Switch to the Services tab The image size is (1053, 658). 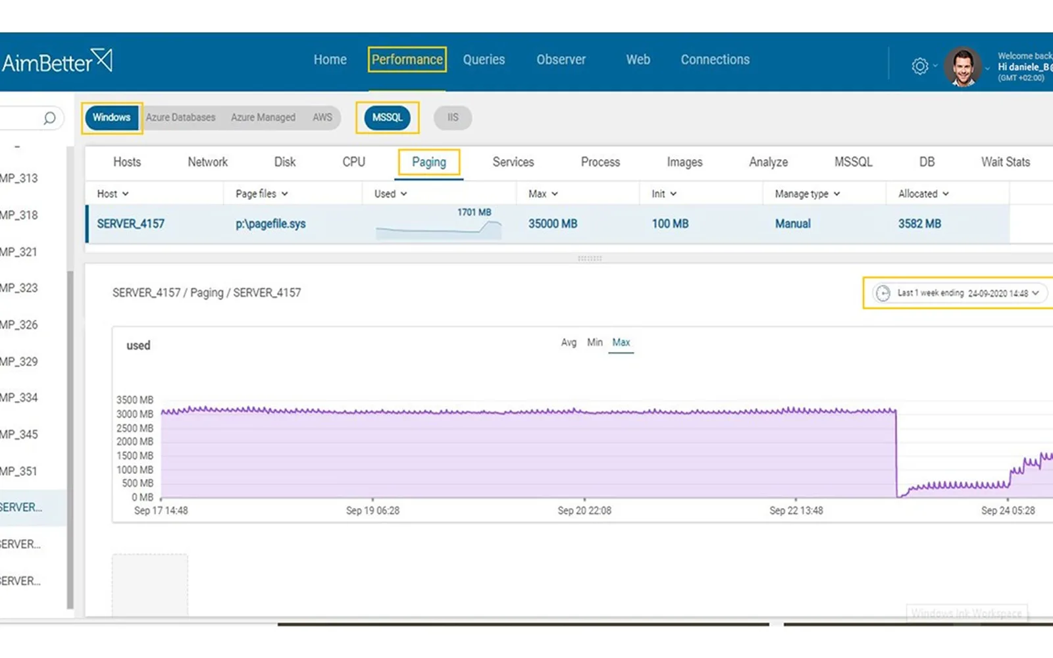click(x=513, y=162)
